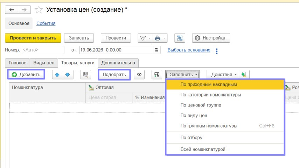Image resolution: width=299 pixels, height=168 pixels.
Task: Select По ценовой группе menu item
Action: (x=225, y=105)
